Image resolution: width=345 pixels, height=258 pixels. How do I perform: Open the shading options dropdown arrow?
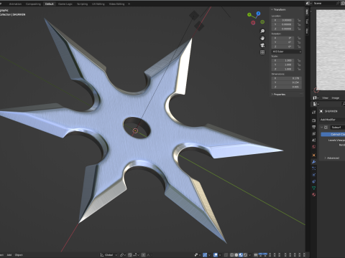[250, 255]
